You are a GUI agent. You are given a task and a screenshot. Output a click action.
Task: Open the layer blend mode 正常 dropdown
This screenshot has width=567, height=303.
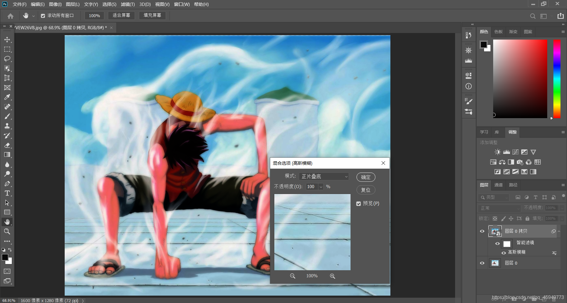pos(499,208)
